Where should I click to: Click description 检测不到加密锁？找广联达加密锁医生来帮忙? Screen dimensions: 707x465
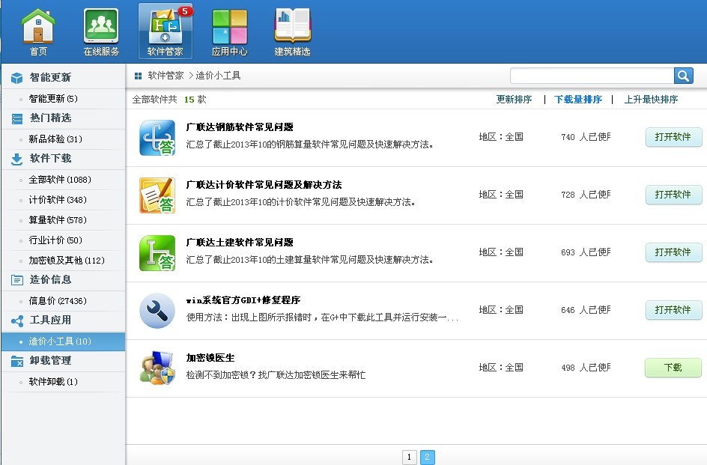click(x=276, y=375)
